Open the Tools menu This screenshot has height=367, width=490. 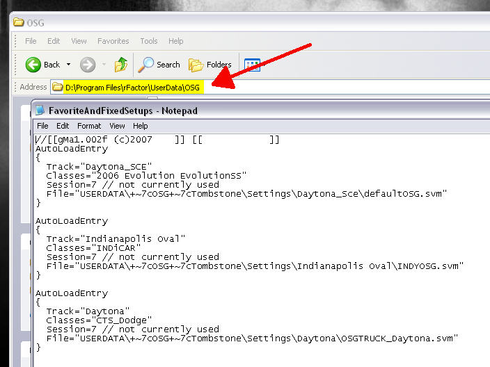click(x=149, y=41)
